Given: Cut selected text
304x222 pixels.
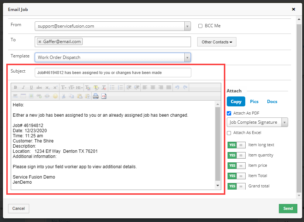Looking at the screenshot, I should [64, 96].
